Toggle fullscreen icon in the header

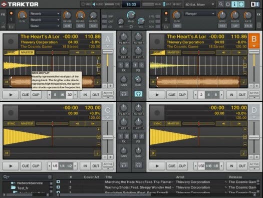pos(241,4)
